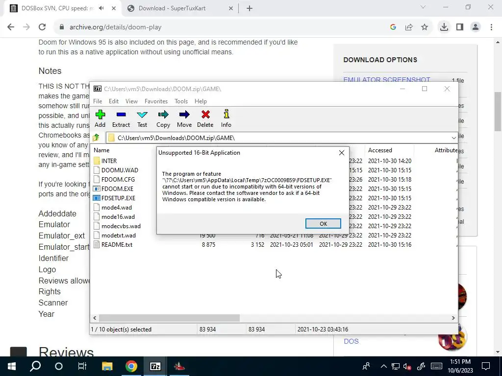Open Chrome side panel icon

[460, 27]
